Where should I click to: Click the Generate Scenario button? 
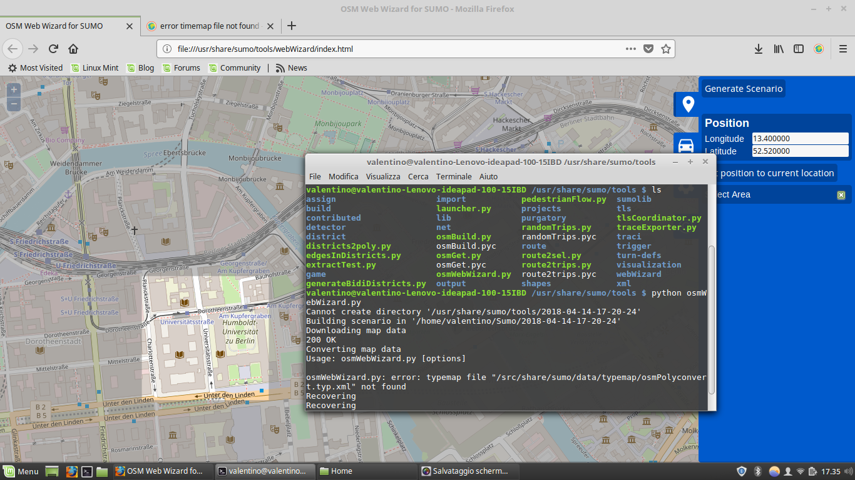click(743, 89)
